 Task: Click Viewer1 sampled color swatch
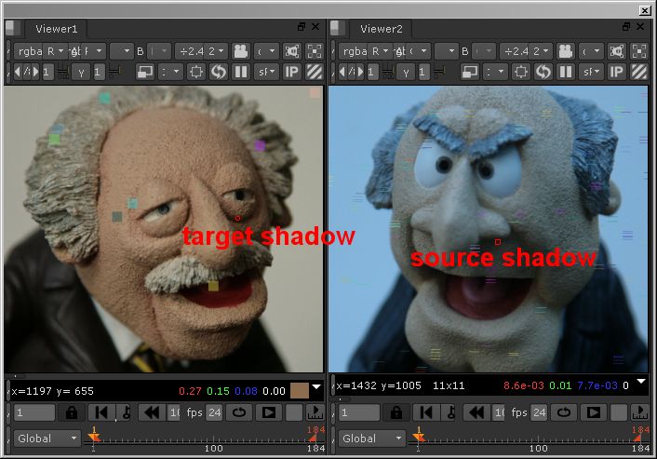point(299,391)
